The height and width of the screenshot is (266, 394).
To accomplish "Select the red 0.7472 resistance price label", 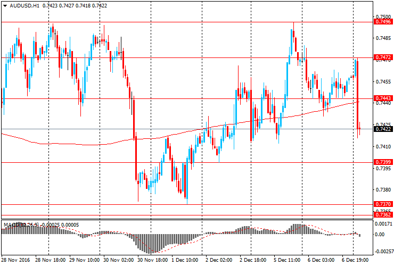I will point(383,57).
